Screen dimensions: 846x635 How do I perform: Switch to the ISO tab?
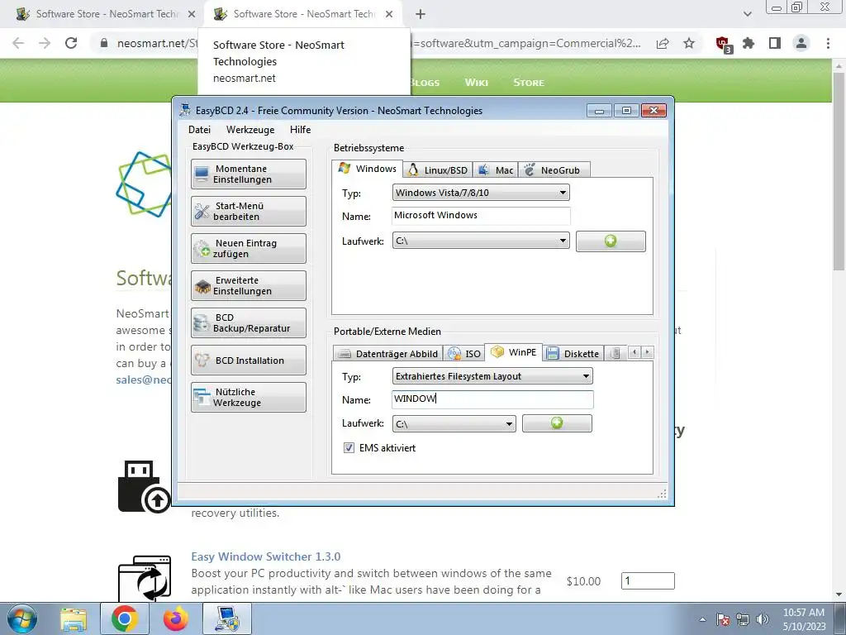(x=464, y=354)
